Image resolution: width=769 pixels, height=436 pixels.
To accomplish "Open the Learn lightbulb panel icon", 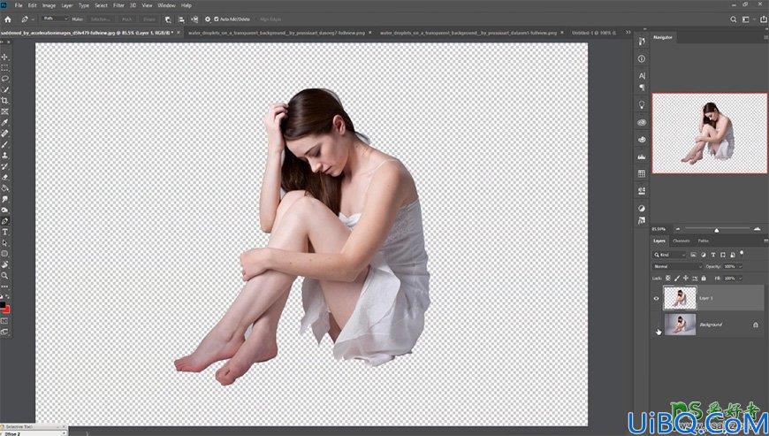I will pos(642,105).
